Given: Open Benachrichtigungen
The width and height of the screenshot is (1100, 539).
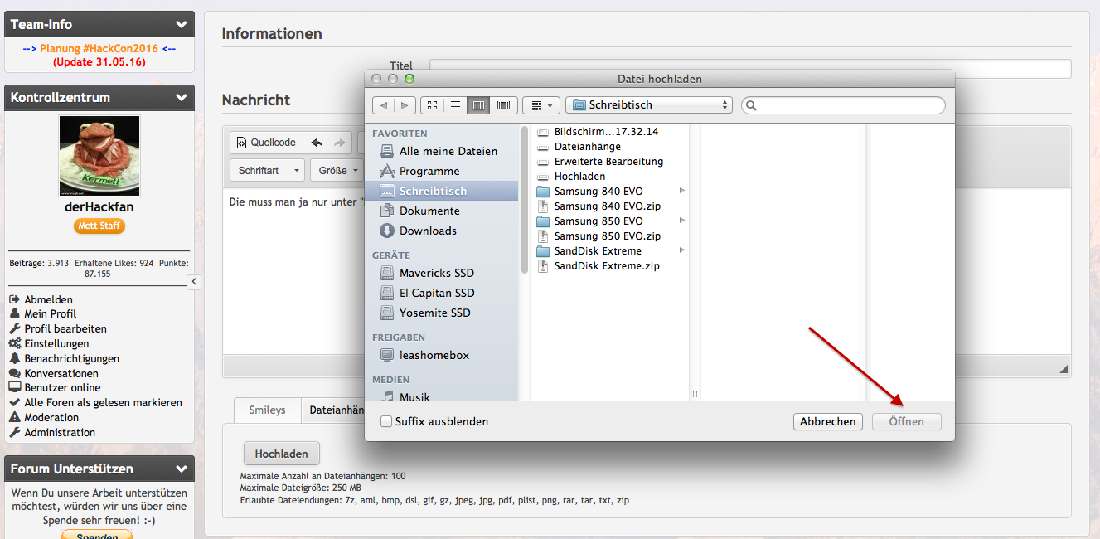Looking at the screenshot, I should (71, 358).
